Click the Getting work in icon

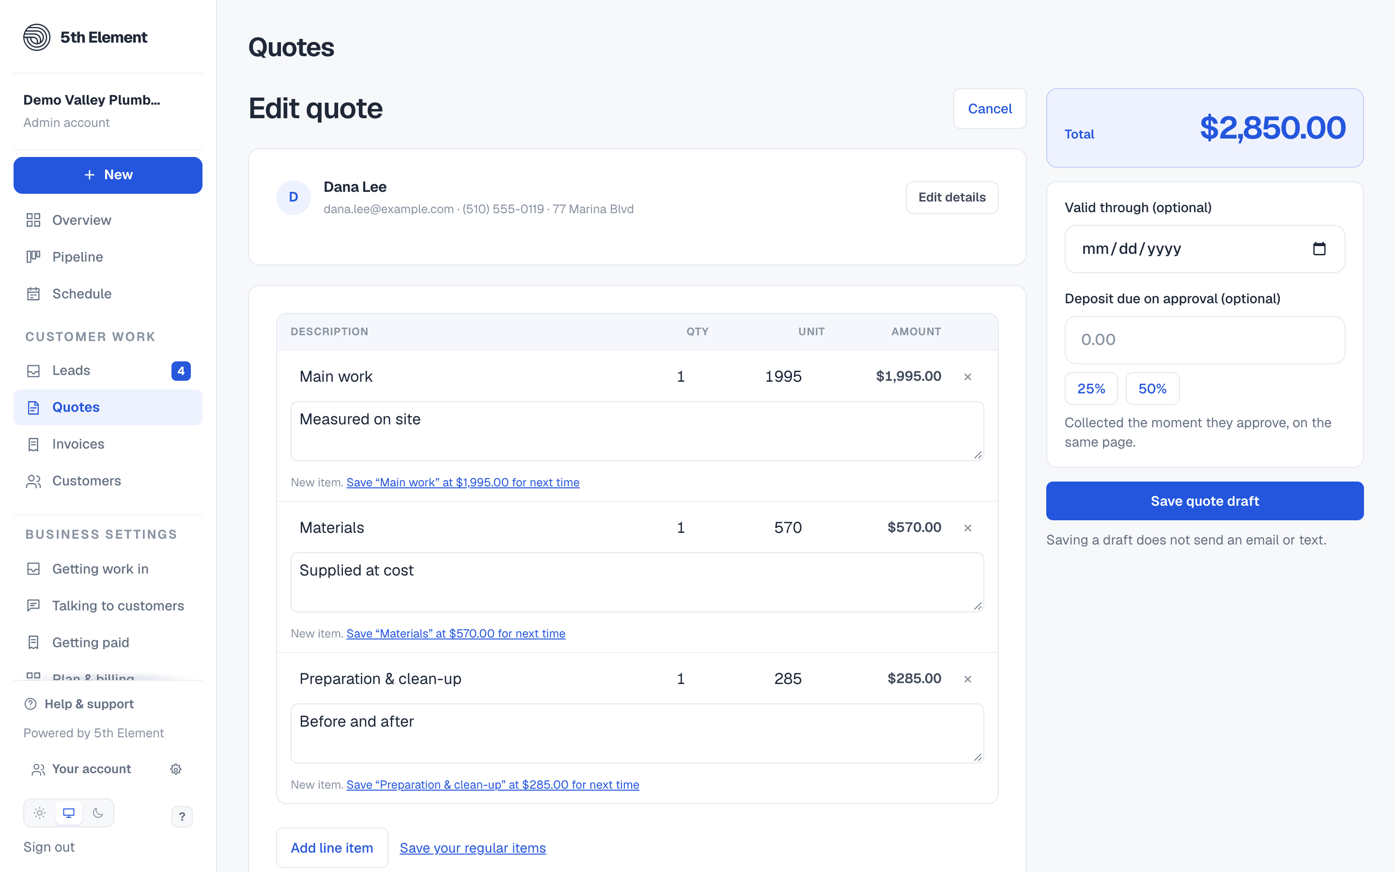[x=33, y=569]
